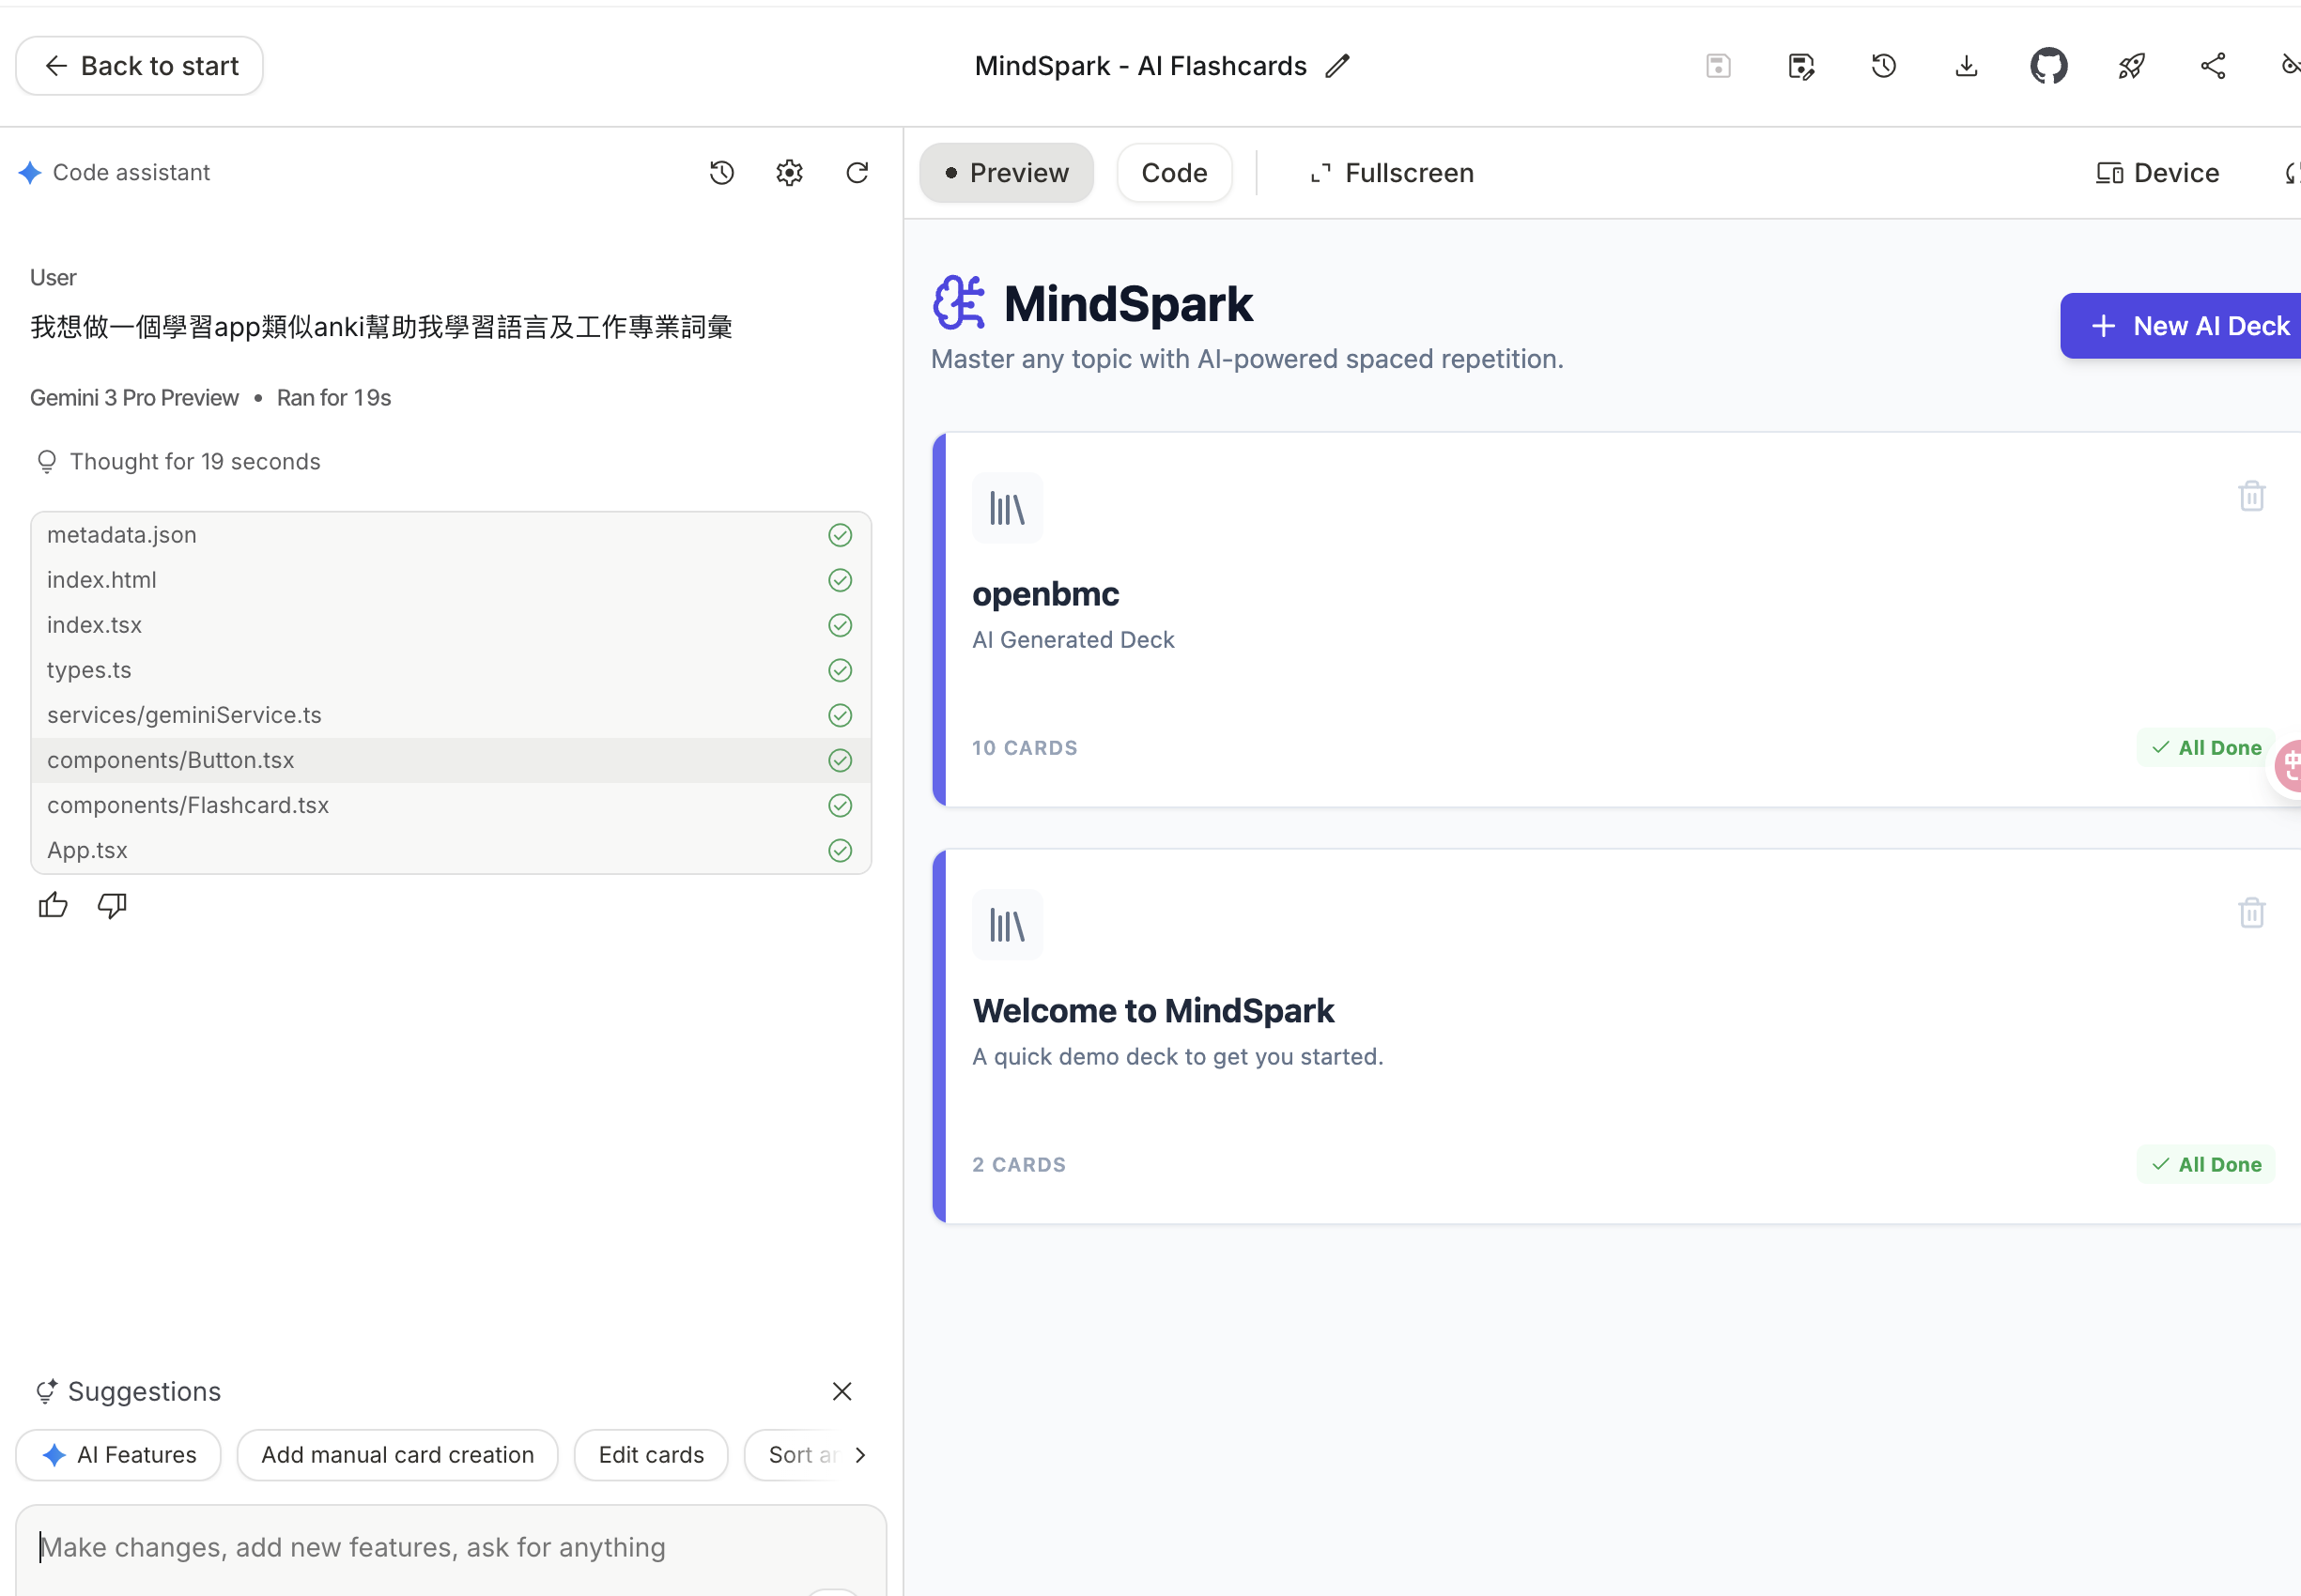Image resolution: width=2301 pixels, height=1596 pixels.
Task: Open code assistant settings gear
Action: pyautogui.click(x=788, y=172)
